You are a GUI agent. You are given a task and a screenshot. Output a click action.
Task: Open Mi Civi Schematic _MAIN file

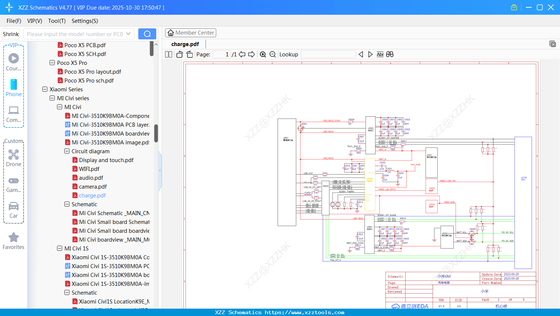[114, 213]
